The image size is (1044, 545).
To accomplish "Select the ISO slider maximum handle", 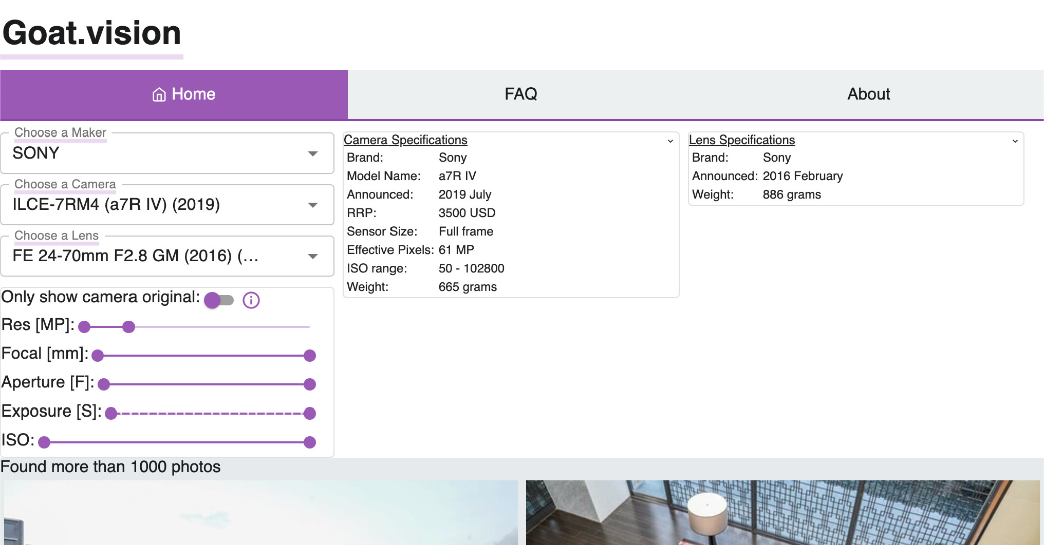I will click(x=309, y=442).
